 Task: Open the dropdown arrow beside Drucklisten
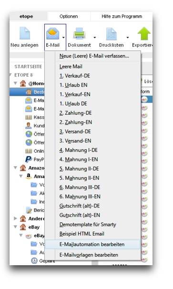tap(127, 38)
